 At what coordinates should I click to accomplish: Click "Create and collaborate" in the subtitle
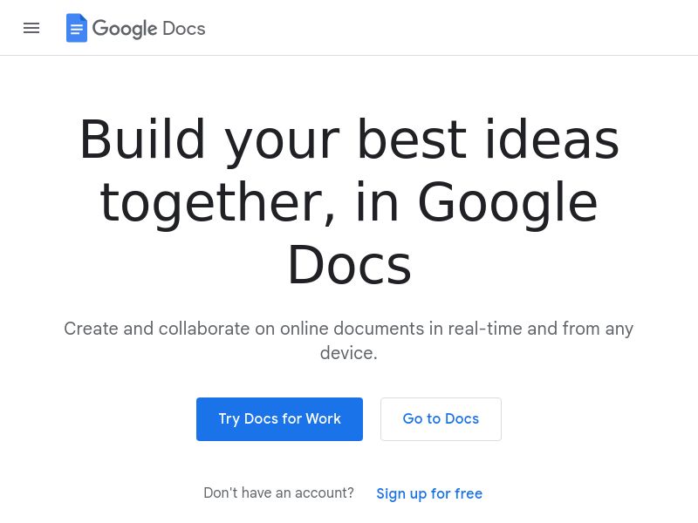click(156, 329)
